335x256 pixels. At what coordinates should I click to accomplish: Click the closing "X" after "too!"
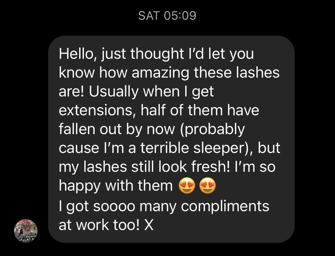tap(149, 225)
